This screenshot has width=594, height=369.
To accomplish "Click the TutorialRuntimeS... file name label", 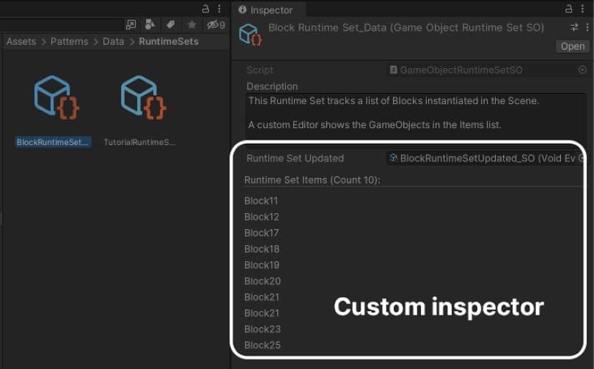I will coord(139,142).
